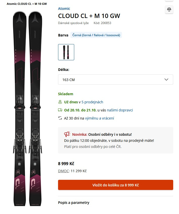Viewport: 179px width, 214px height.
Task: Open the 5 prodejnách stores link
Action: (x=92, y=102)
